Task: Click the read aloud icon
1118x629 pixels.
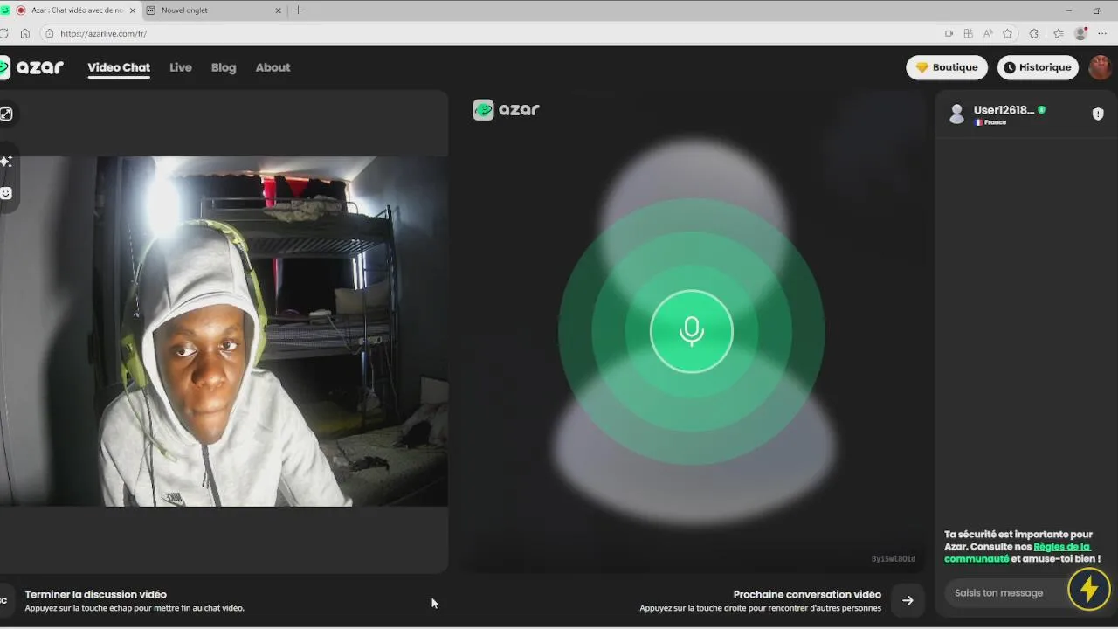Action: (988, 33)
